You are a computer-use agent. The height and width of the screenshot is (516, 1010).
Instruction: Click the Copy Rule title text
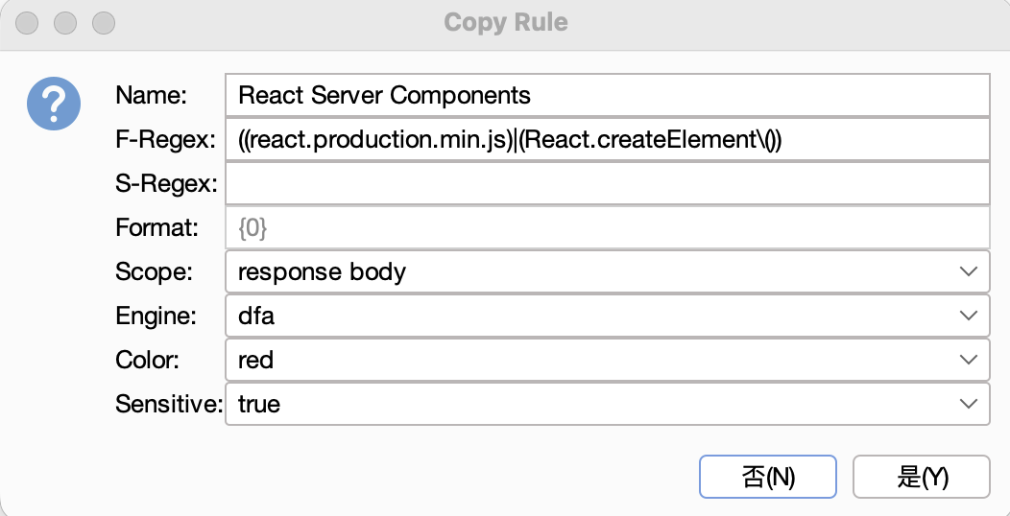[505, 22]
